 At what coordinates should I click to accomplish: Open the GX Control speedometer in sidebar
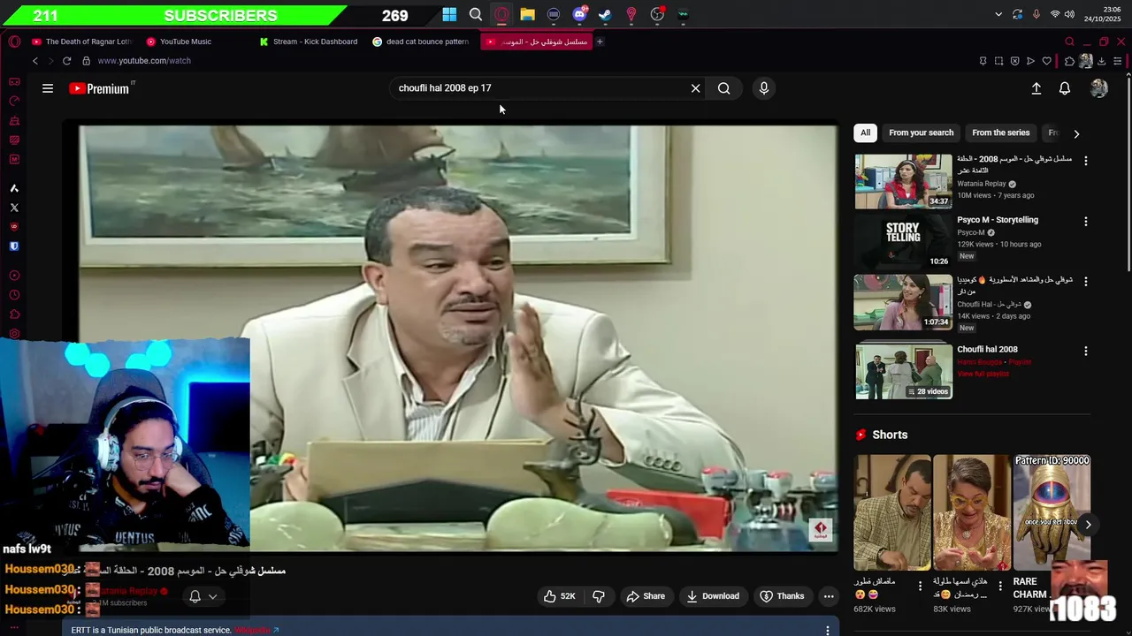(x=14, y=101)
